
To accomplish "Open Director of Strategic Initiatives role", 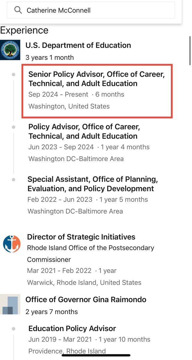I will [81, 237].
